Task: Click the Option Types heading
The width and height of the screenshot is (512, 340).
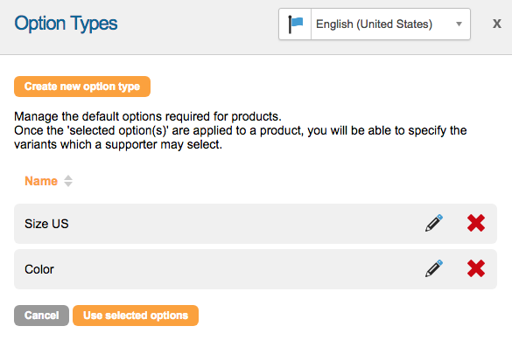Action: pos(66,24)
